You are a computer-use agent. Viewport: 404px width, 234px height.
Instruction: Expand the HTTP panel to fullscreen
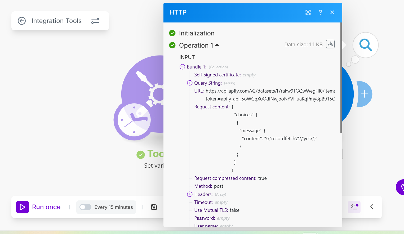[308, 12]
